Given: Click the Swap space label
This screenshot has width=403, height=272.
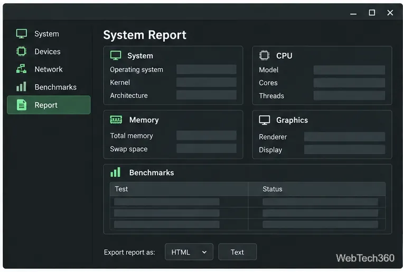Looking at the screenshot, I should (x=129, y=149).
